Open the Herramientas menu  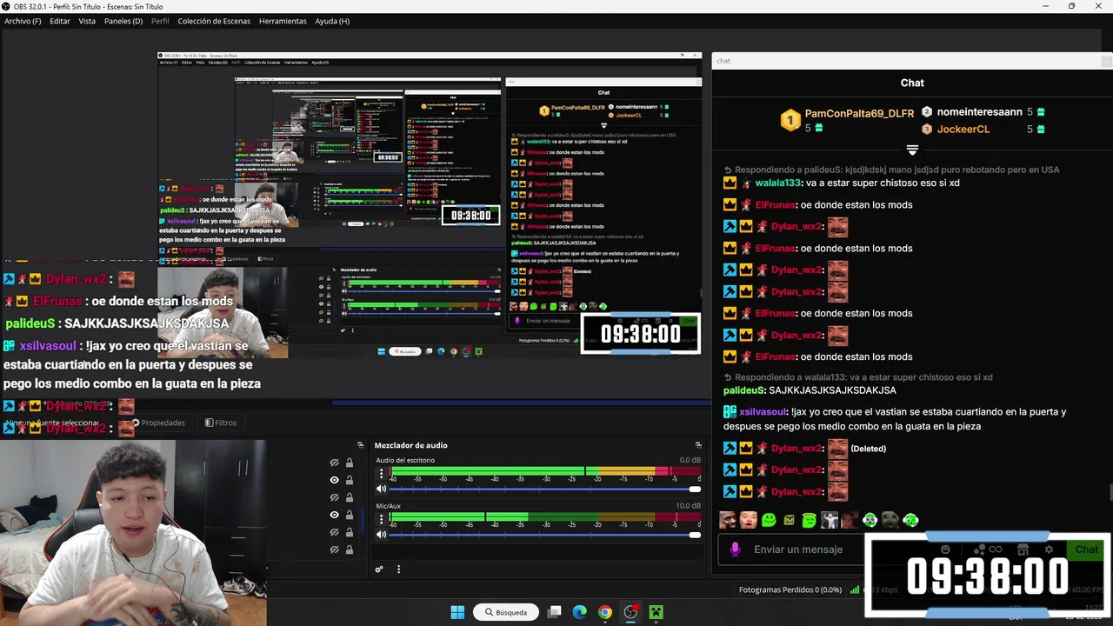pos(283,21)
